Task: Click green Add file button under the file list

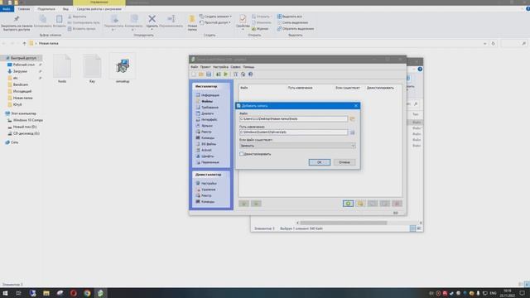Action: point(348,204)
